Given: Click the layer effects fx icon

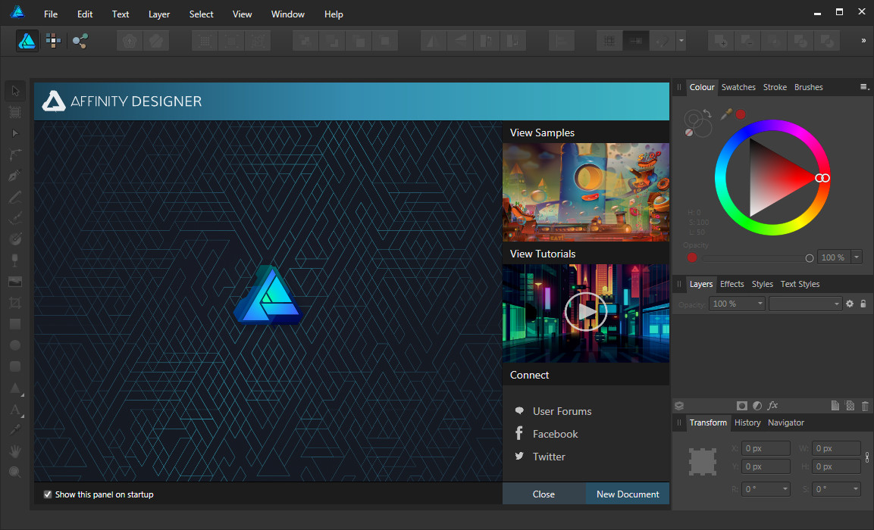Looking at the screenshot, I should (772, 406).
